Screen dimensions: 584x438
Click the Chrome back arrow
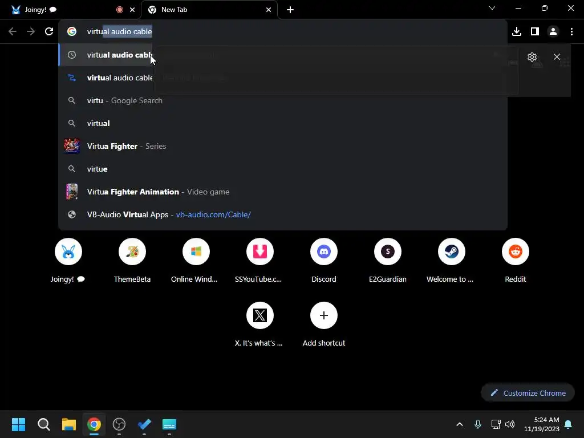point(13,32)
